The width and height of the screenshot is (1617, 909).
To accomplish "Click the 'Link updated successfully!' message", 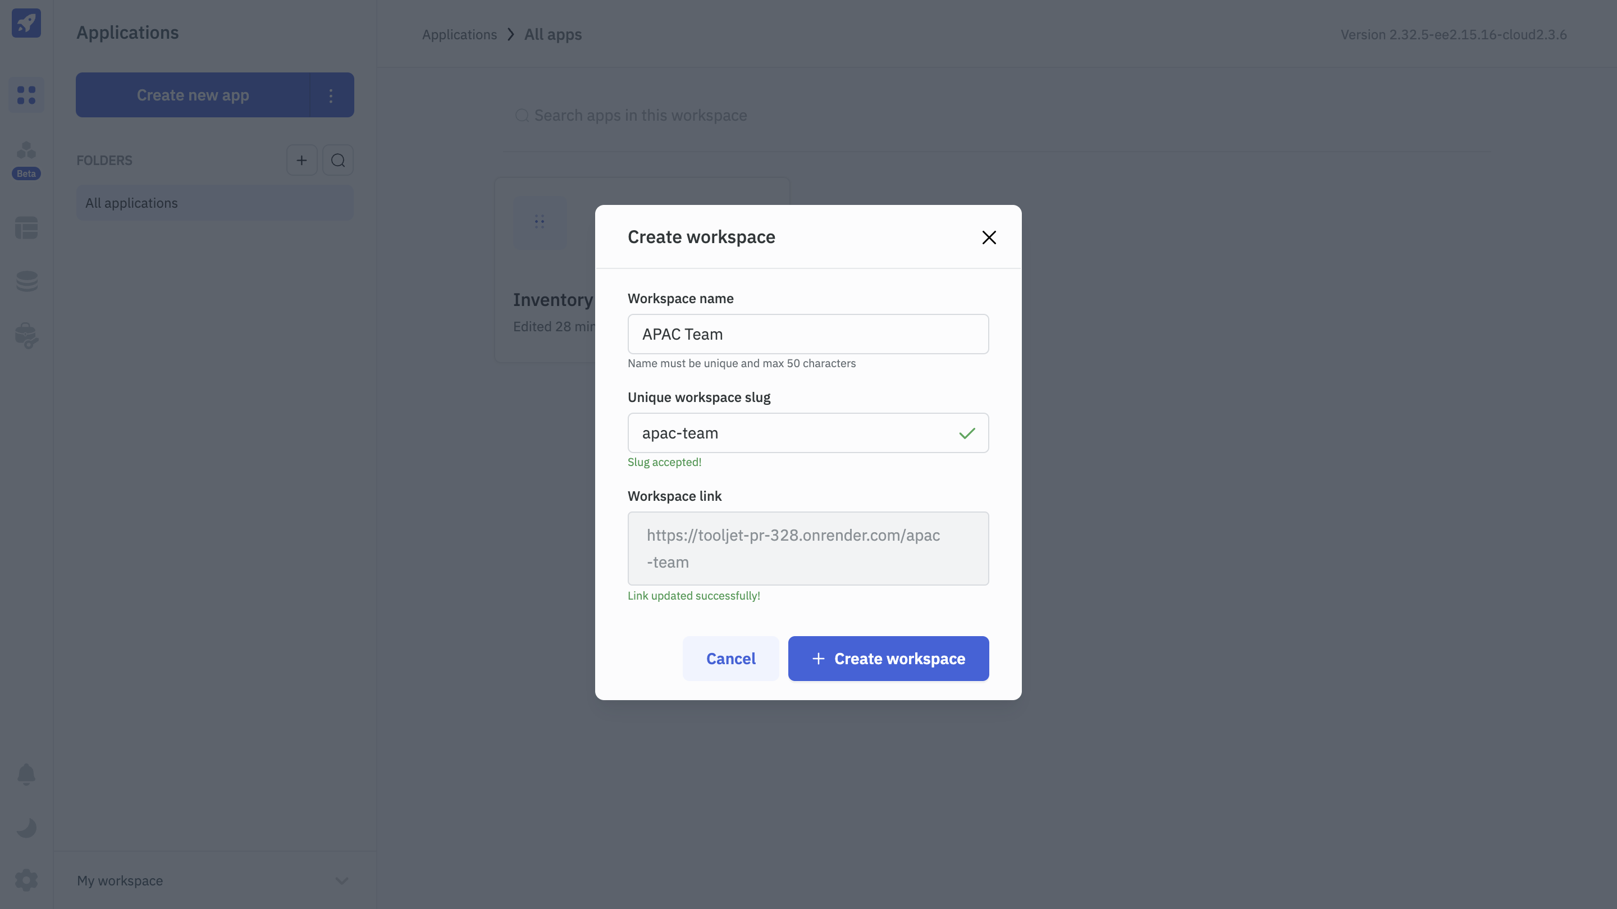I will [x=693, y=596].
